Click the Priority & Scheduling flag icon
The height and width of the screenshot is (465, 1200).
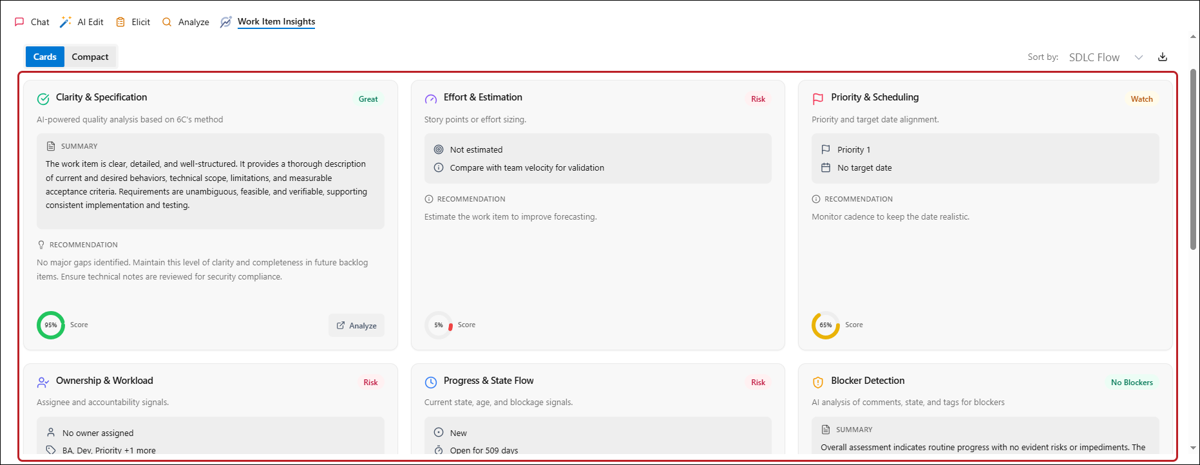[x=818, y=99]
